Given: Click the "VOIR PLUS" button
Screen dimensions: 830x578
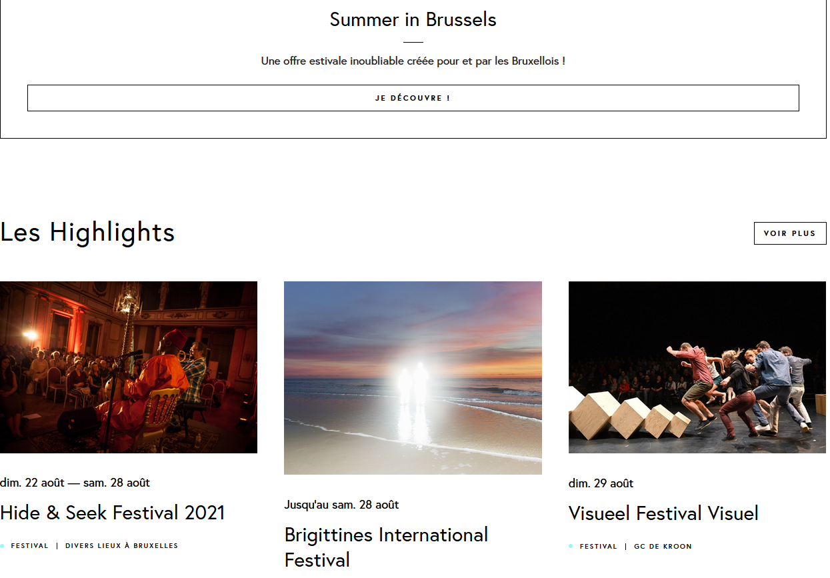Looking at the screenshot, I should tap(789, 233).
